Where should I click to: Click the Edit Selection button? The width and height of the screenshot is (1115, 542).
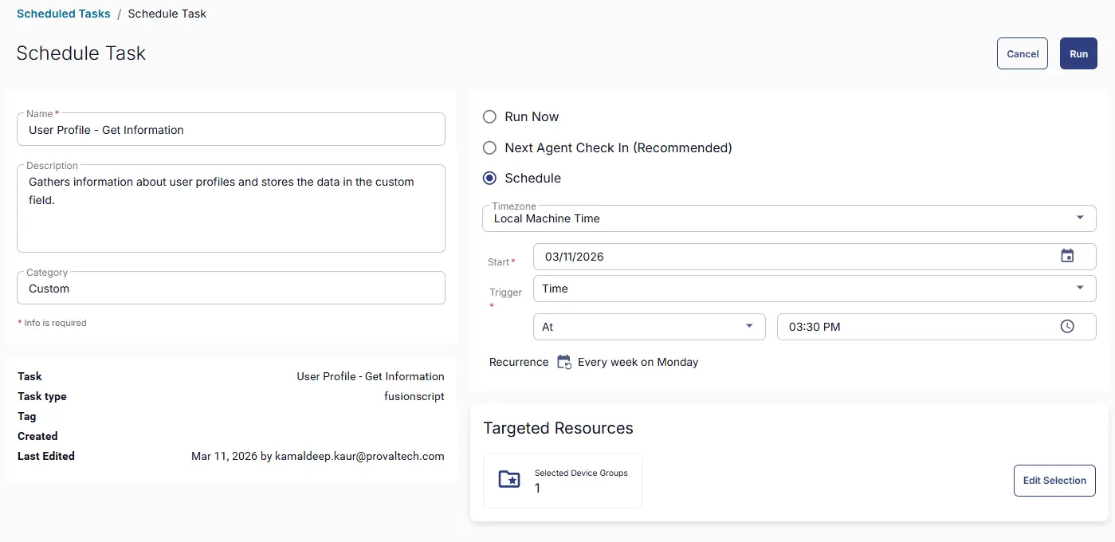click(x=1054, y=481)
